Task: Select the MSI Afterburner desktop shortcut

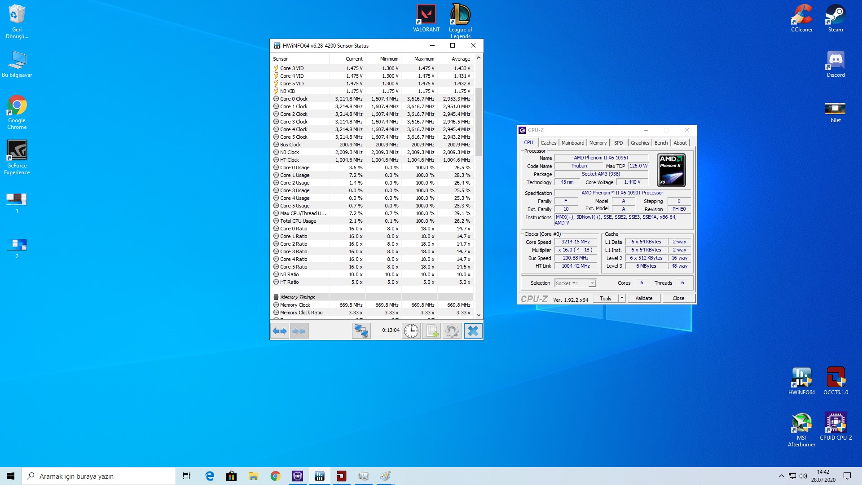Action: (x=801, y=429)
